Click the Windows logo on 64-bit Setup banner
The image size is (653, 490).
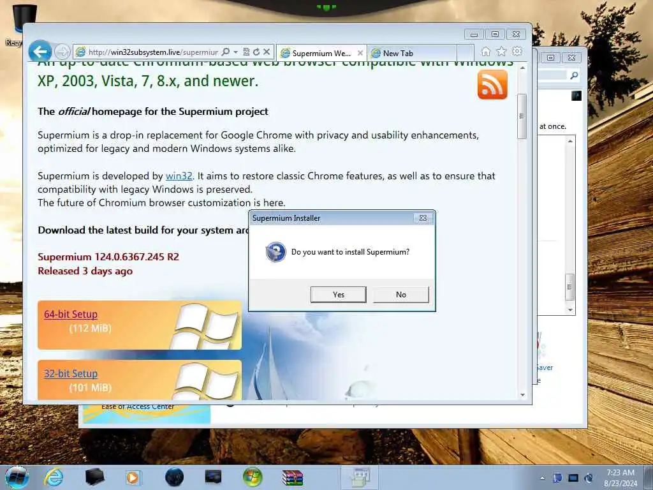tap(206, 326)
